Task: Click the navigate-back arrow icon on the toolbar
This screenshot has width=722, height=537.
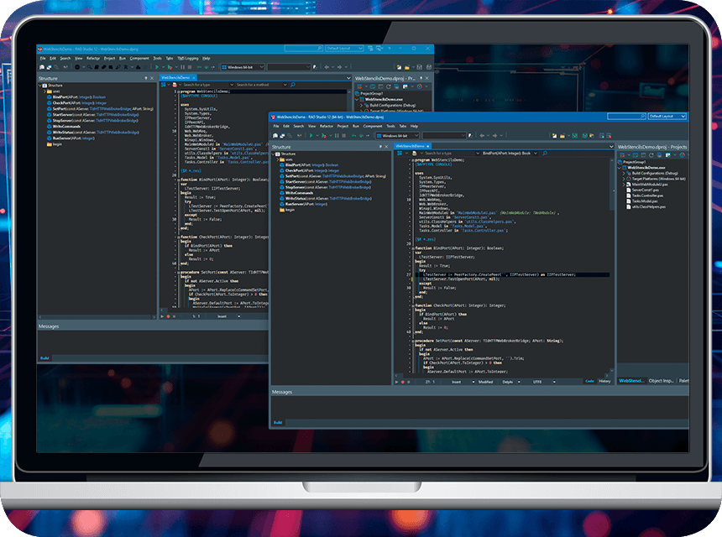Action: (x=483, y=136)
